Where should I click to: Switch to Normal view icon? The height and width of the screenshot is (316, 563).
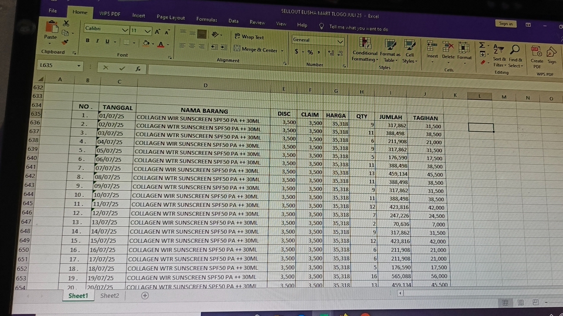point(505,303)
